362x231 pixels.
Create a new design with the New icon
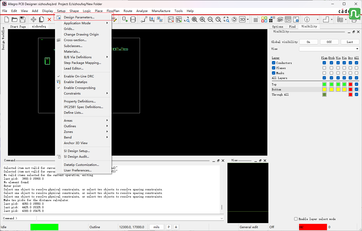coord(7,19)
